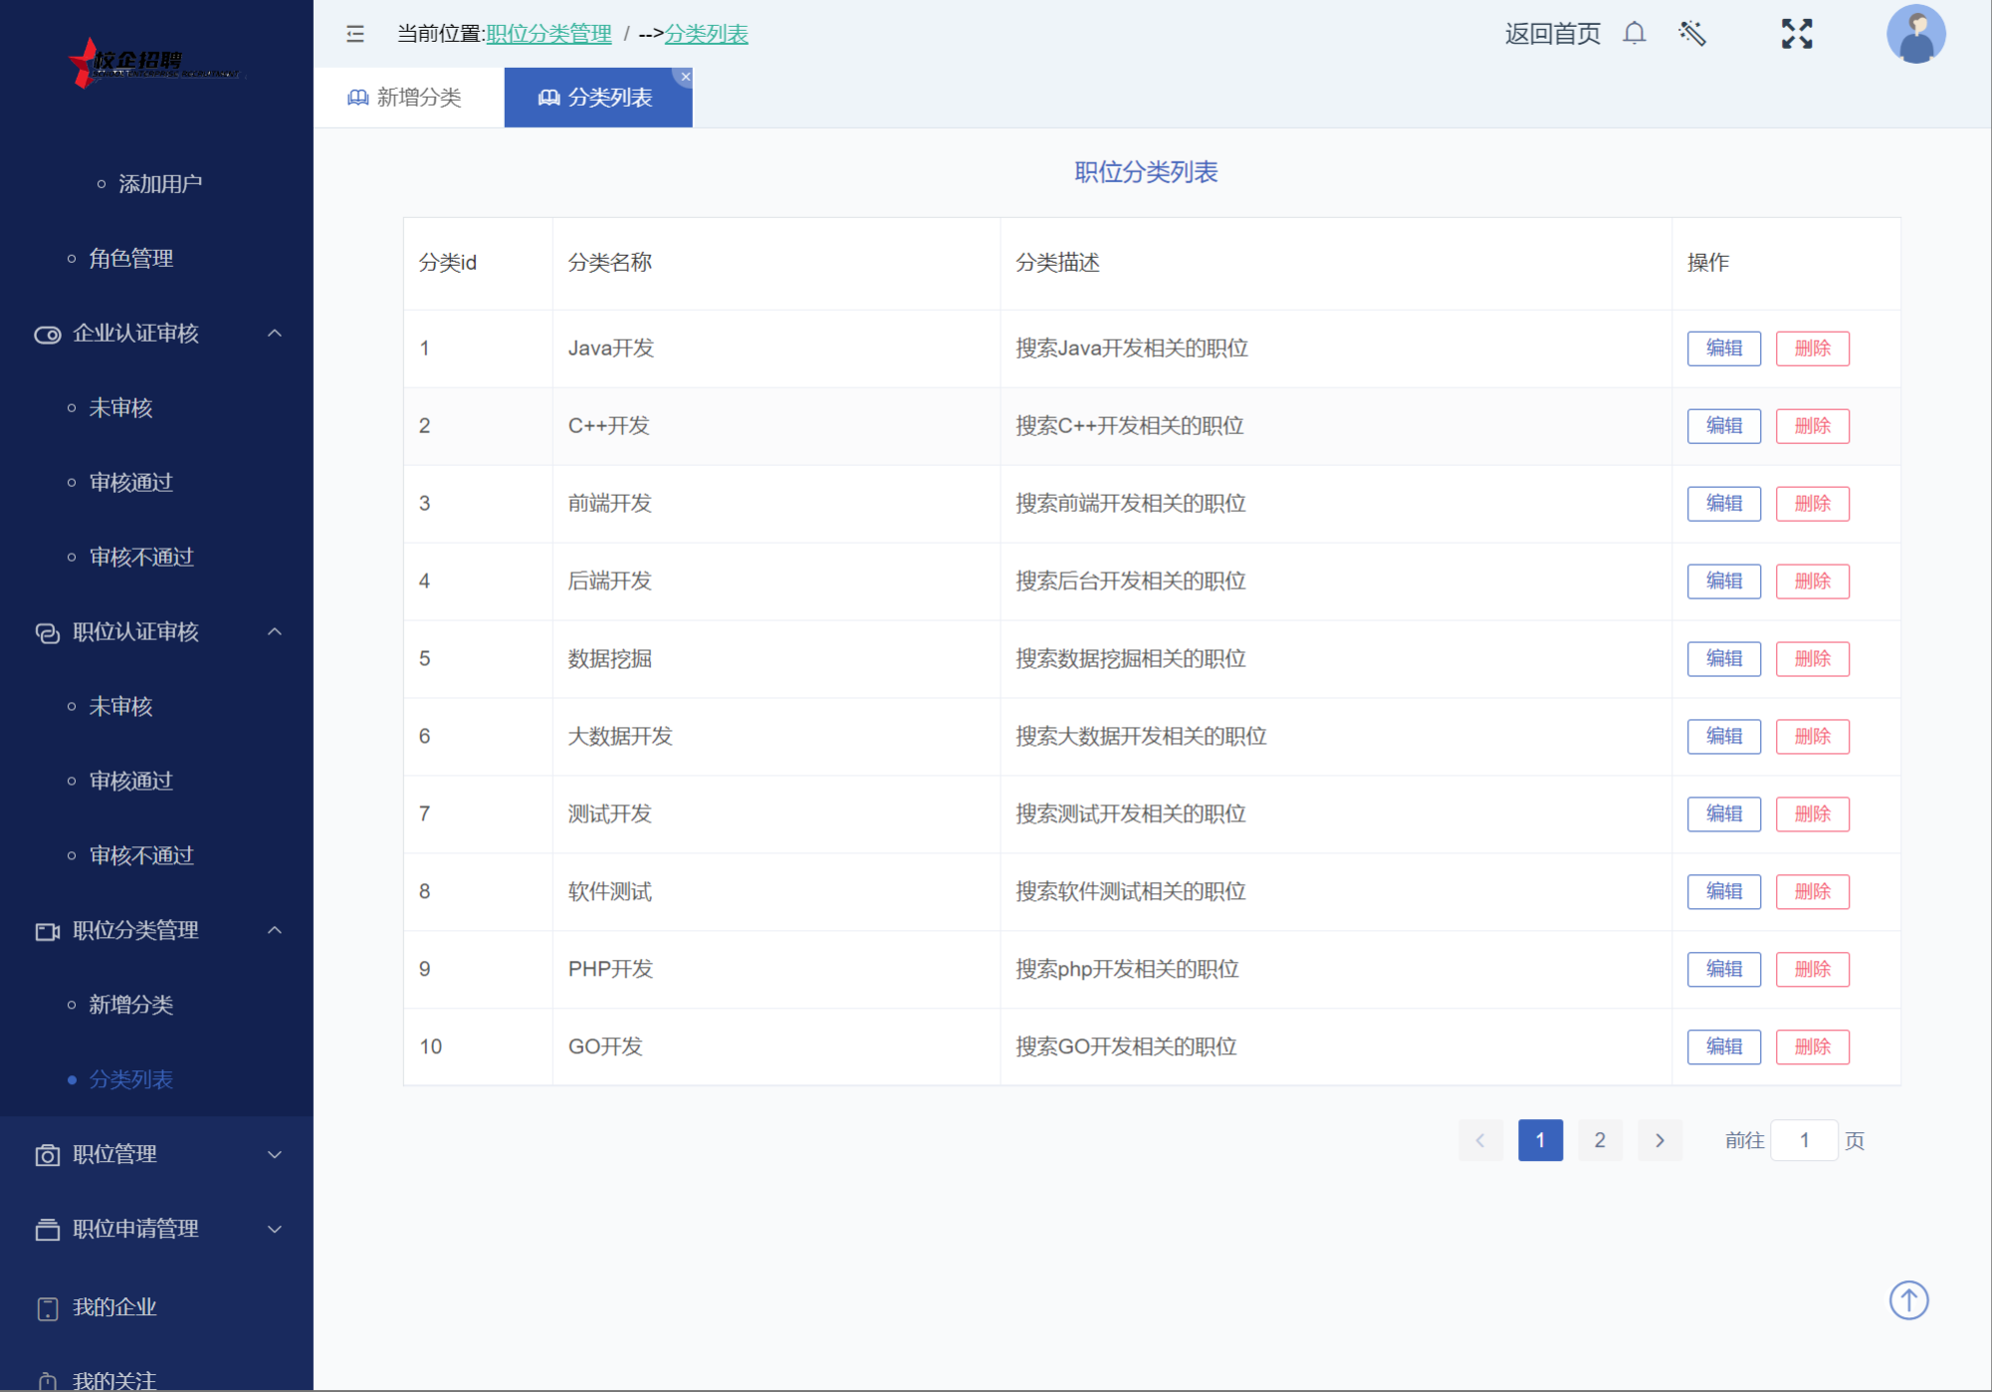The height and width of the screenshot is (1392, 1992).
Task: Click the 返回首页 link
Action: pos(1552,34)
